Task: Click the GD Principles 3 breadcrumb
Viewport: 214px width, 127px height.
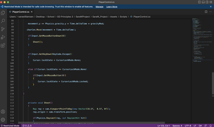Action: click(65, 17)
